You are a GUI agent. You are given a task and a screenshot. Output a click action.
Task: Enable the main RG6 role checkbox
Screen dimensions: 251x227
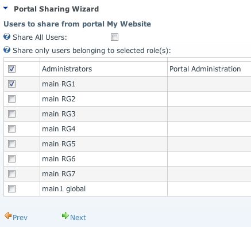[11, 159]
